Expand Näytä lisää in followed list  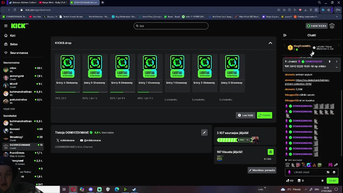pyautogui.click(x=9, y=109)
